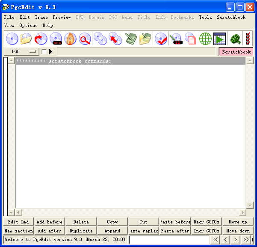Click the Copy button

coord(112,222)
